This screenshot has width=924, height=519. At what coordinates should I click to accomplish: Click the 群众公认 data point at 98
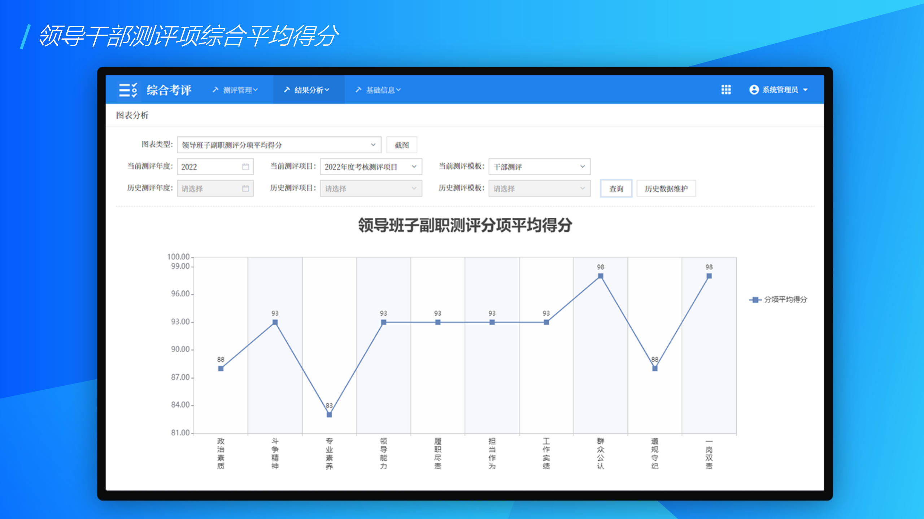click(600, 276)
